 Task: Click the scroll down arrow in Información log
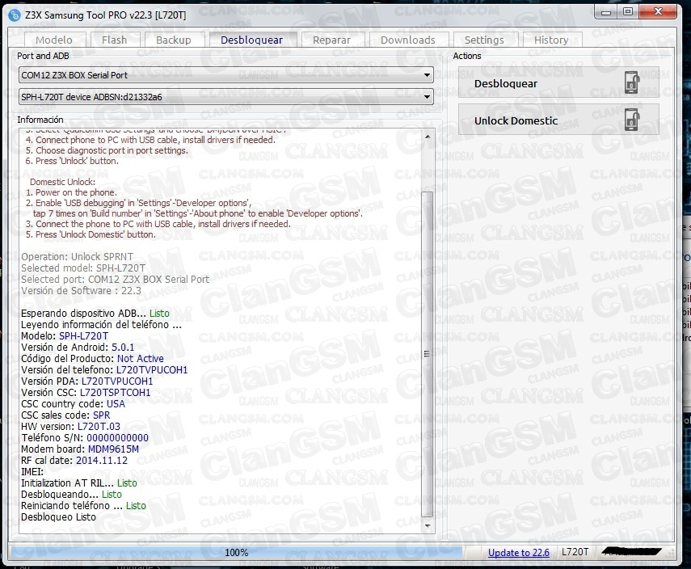(427, 526)
